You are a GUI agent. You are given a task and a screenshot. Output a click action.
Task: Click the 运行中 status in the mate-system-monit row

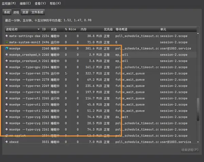tap(55, 42)
